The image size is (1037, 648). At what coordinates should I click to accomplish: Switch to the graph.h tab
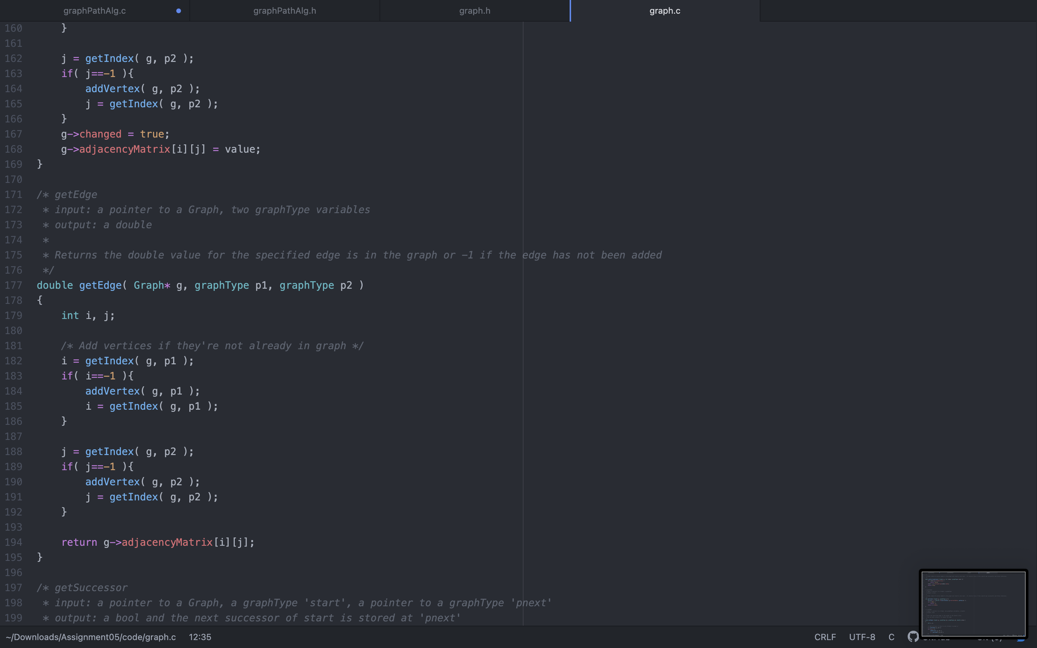click(474, 11)
